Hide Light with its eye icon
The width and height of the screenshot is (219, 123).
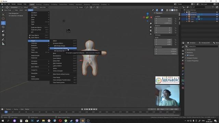(x=217, y=21)
